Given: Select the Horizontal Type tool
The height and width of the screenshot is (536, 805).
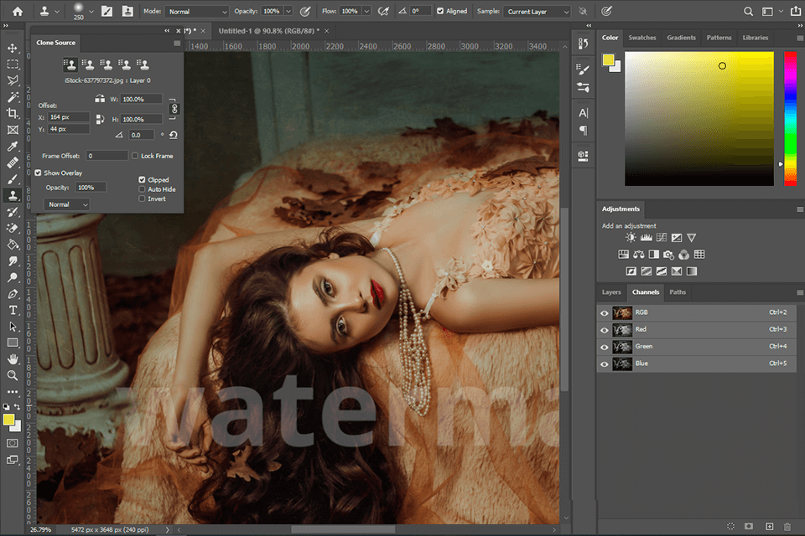Looking at the screenshot, I should (x=13, y=309).
